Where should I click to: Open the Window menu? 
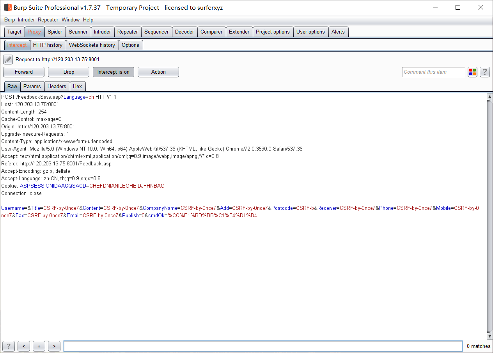(71, 20)
